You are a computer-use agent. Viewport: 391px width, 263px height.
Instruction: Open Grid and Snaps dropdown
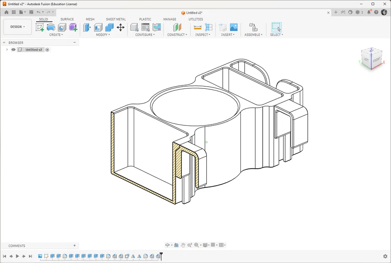click(x=214, y=245)
